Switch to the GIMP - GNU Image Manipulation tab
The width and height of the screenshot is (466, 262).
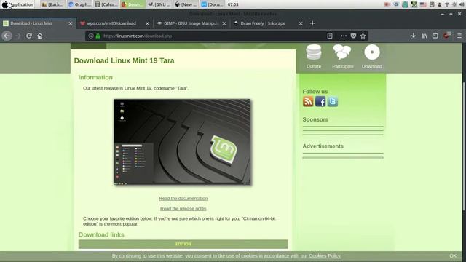click(x=191, y=23)
